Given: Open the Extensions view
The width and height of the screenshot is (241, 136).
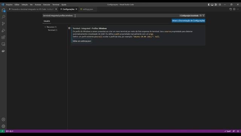Looking at the screenshot, I should point(3,37).
